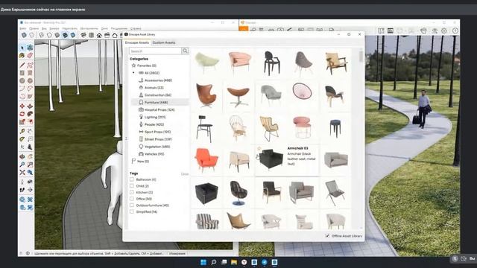Click the Enscape help question-mark icon
This screenshot has width=477, height=268.
click(455, 31)
